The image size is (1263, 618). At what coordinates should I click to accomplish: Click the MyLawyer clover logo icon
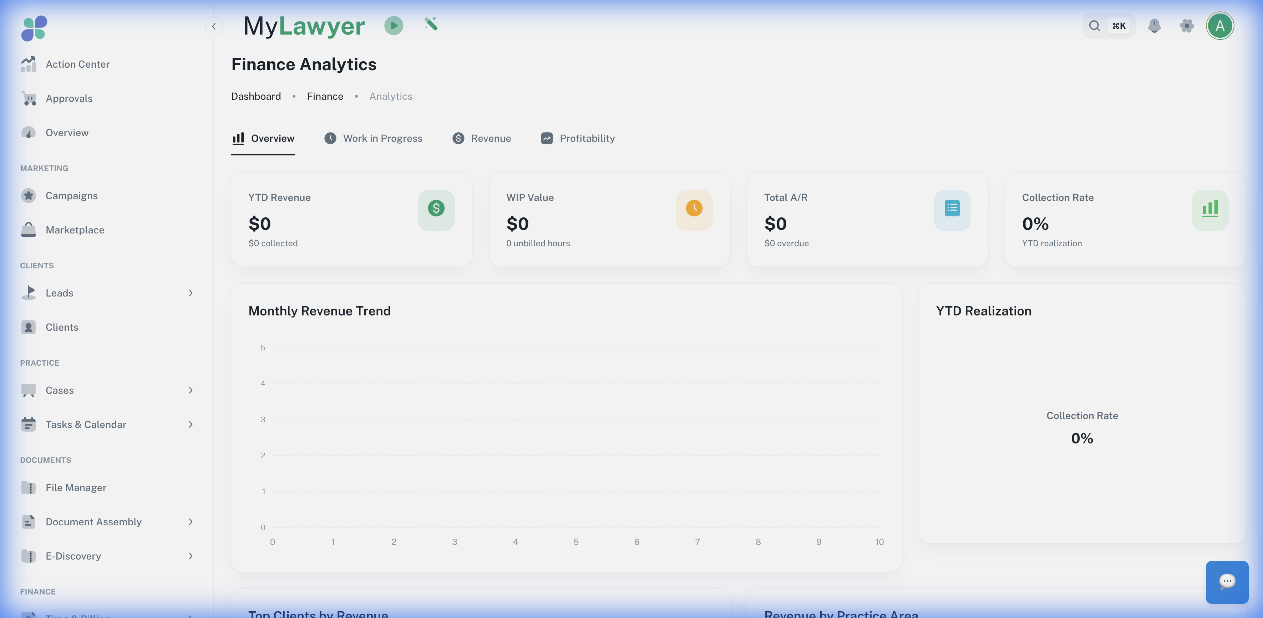[34, 28]
